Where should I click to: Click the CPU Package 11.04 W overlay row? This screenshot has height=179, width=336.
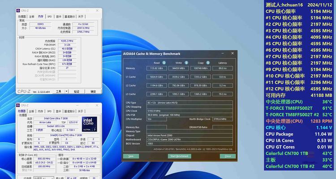click(299, 134)
